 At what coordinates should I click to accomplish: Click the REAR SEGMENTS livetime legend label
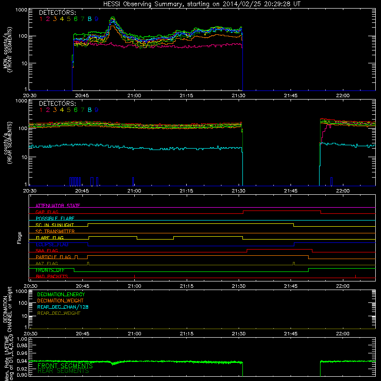63,371
